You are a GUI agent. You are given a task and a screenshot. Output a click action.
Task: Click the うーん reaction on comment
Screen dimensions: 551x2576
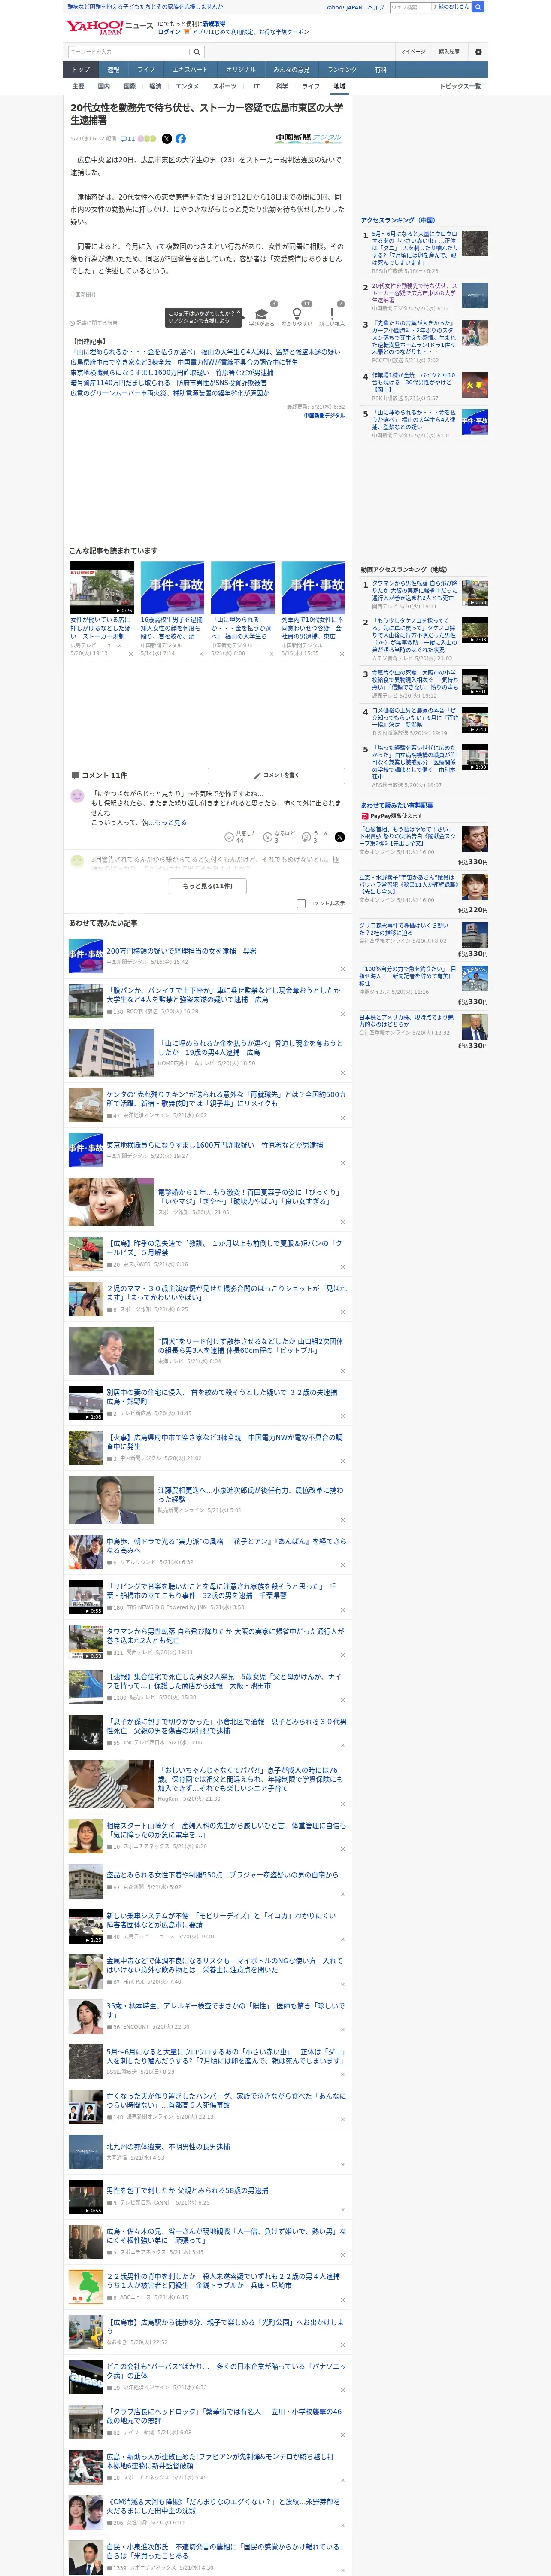pos(316,837)
